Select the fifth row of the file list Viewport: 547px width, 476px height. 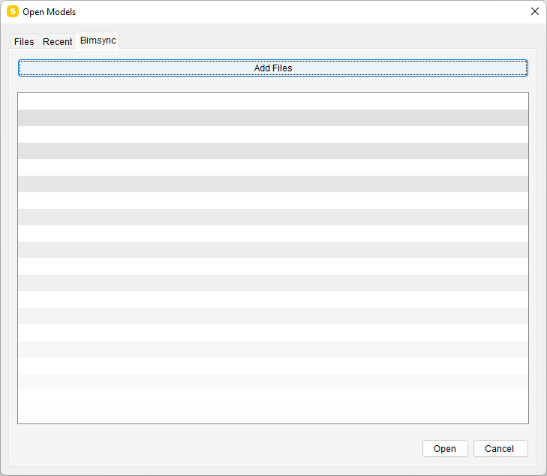click(273, 167)
